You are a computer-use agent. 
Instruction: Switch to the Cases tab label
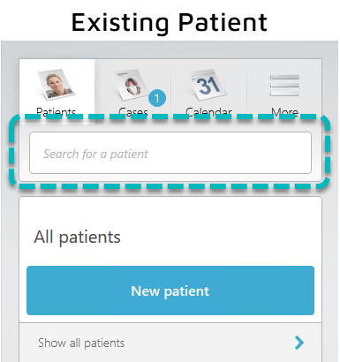132,112
